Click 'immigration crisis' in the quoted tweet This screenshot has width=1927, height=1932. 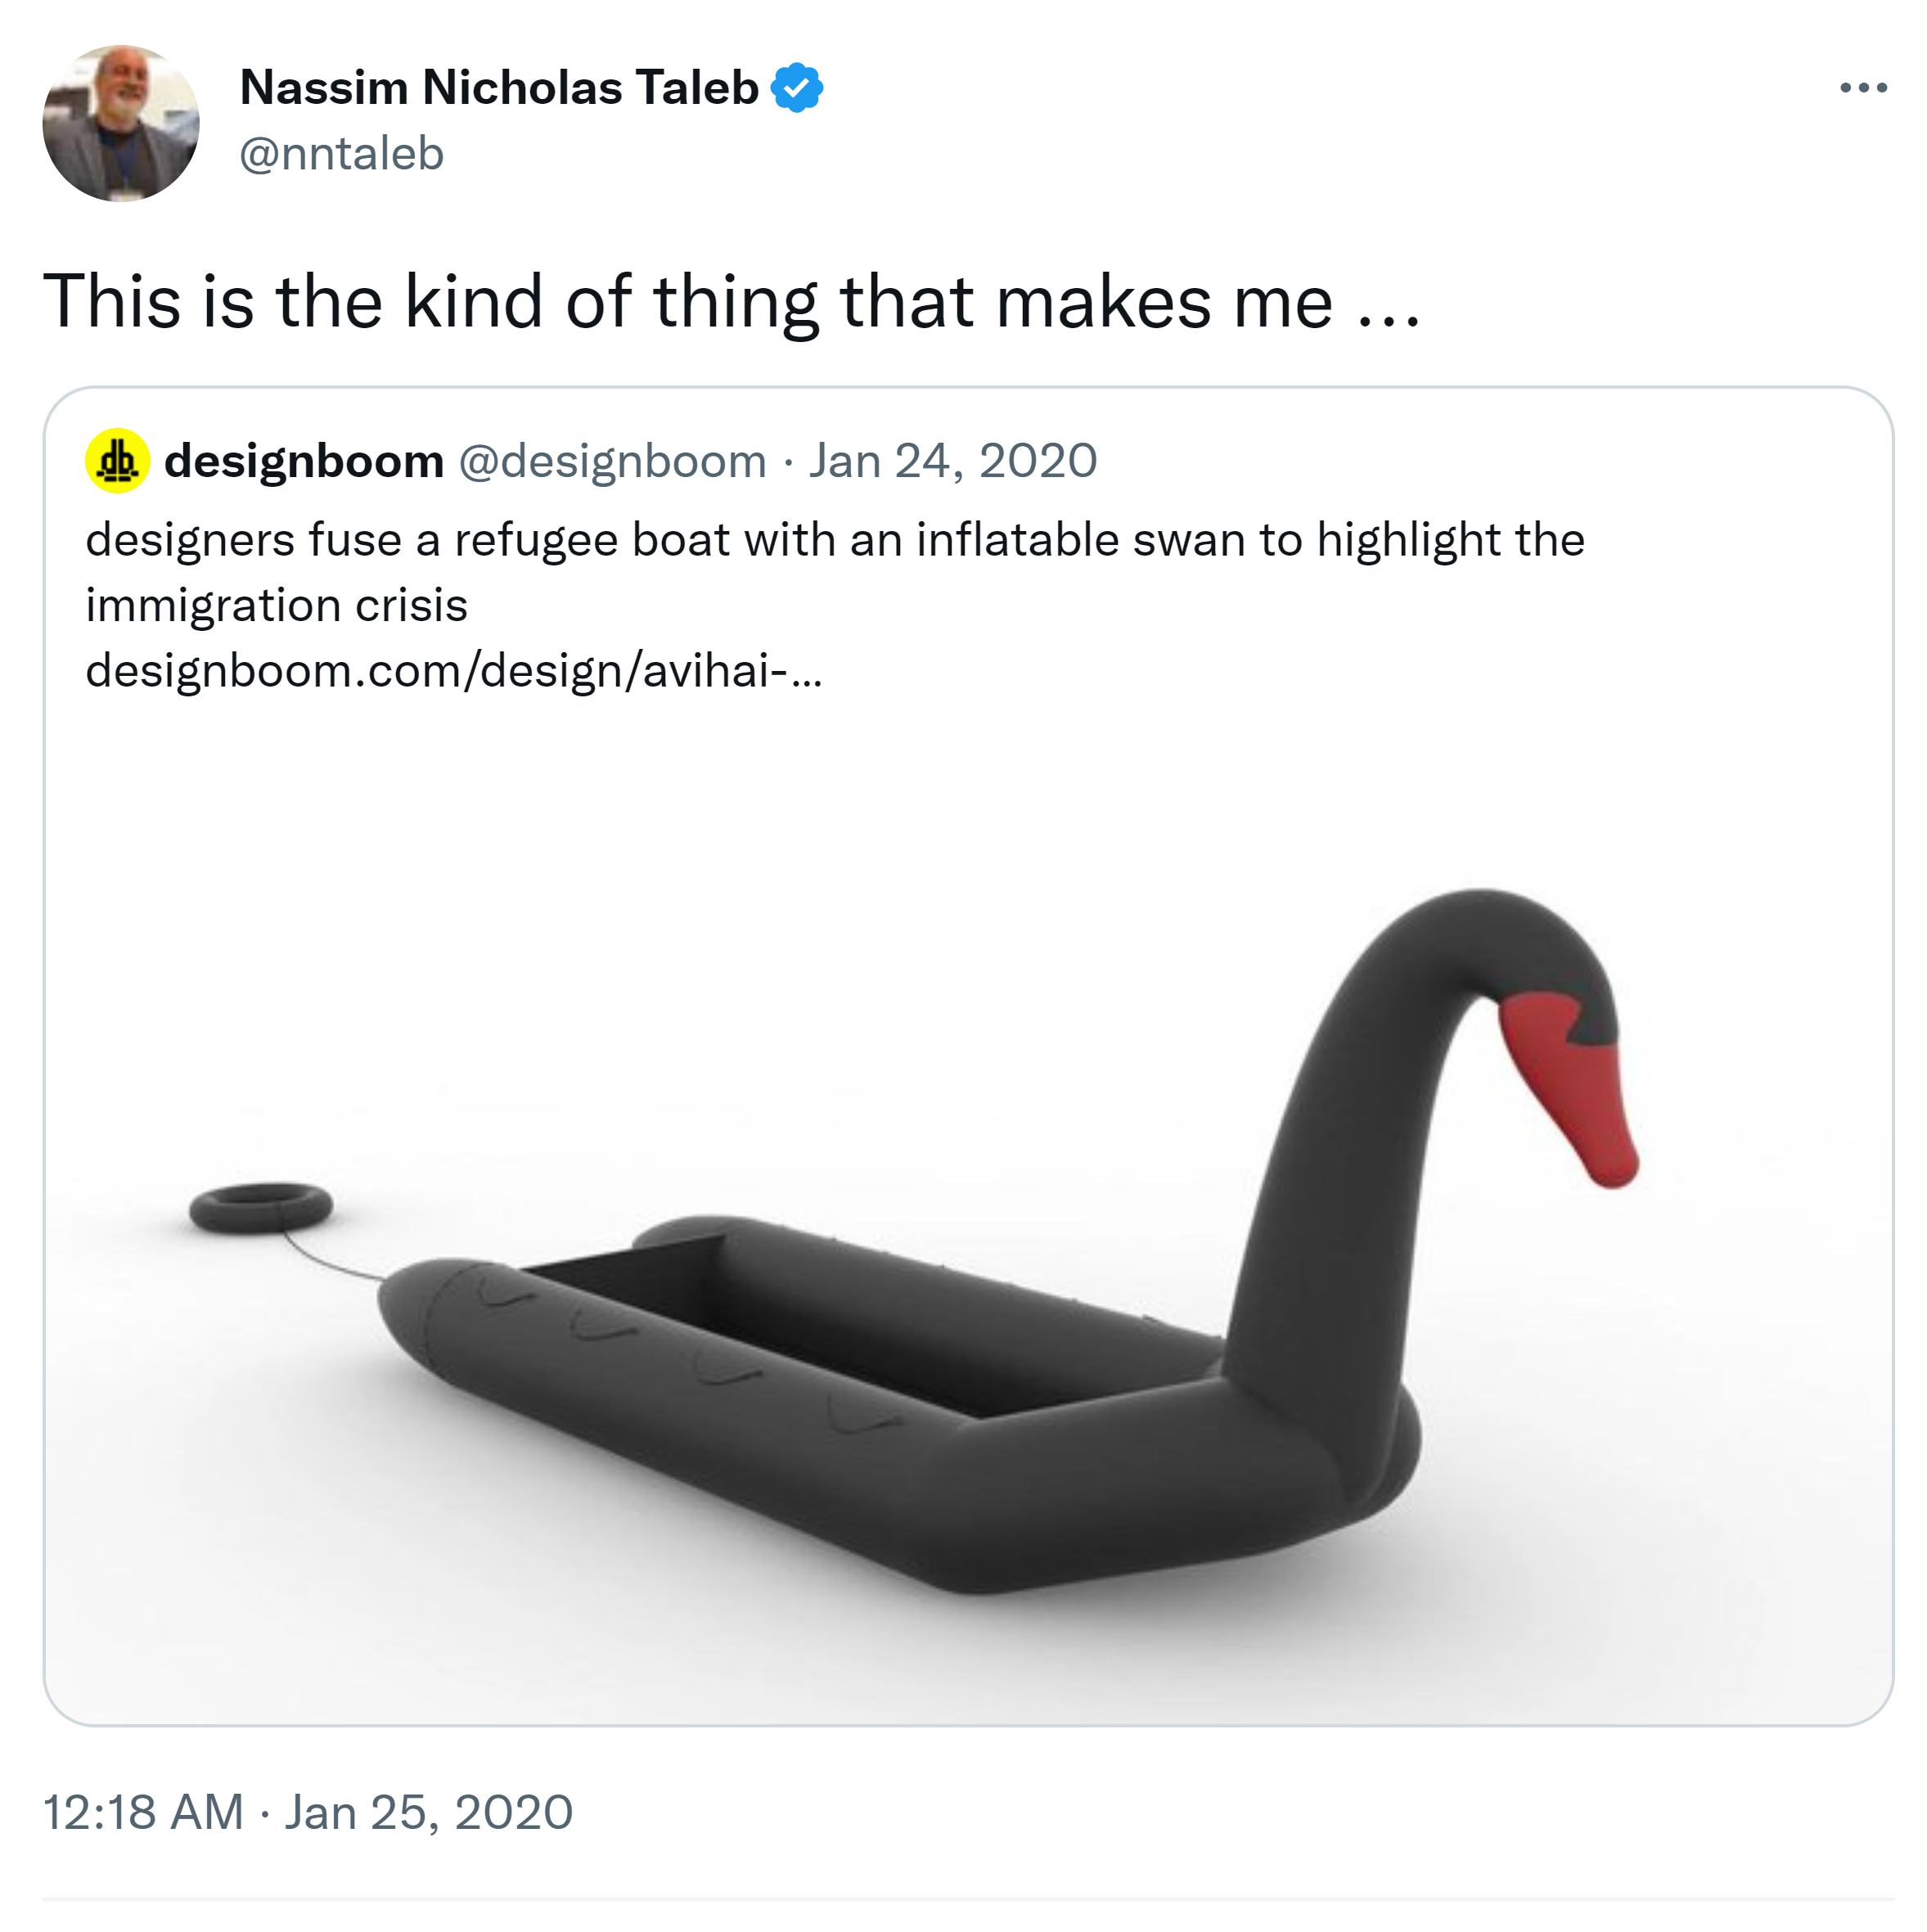click(276, 605)
